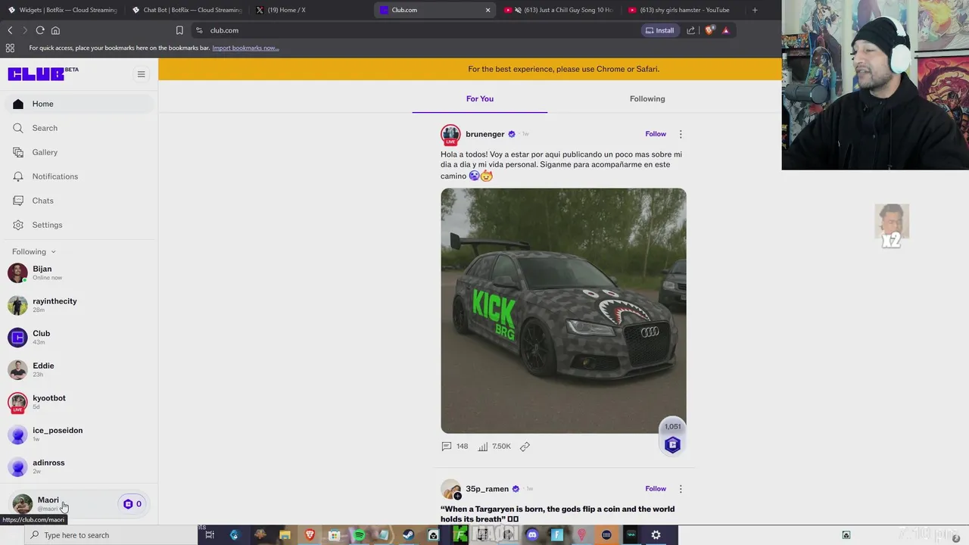Open more options on 35p_ramen's post

(x=681, y=489)
